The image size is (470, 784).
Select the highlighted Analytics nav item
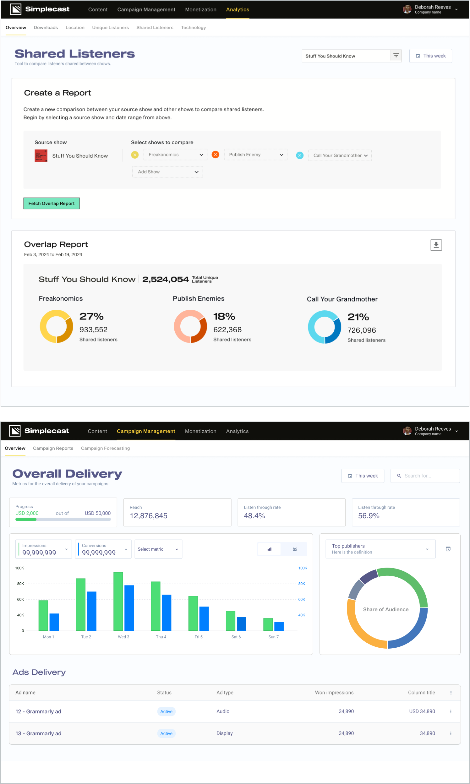click(238, 9)
